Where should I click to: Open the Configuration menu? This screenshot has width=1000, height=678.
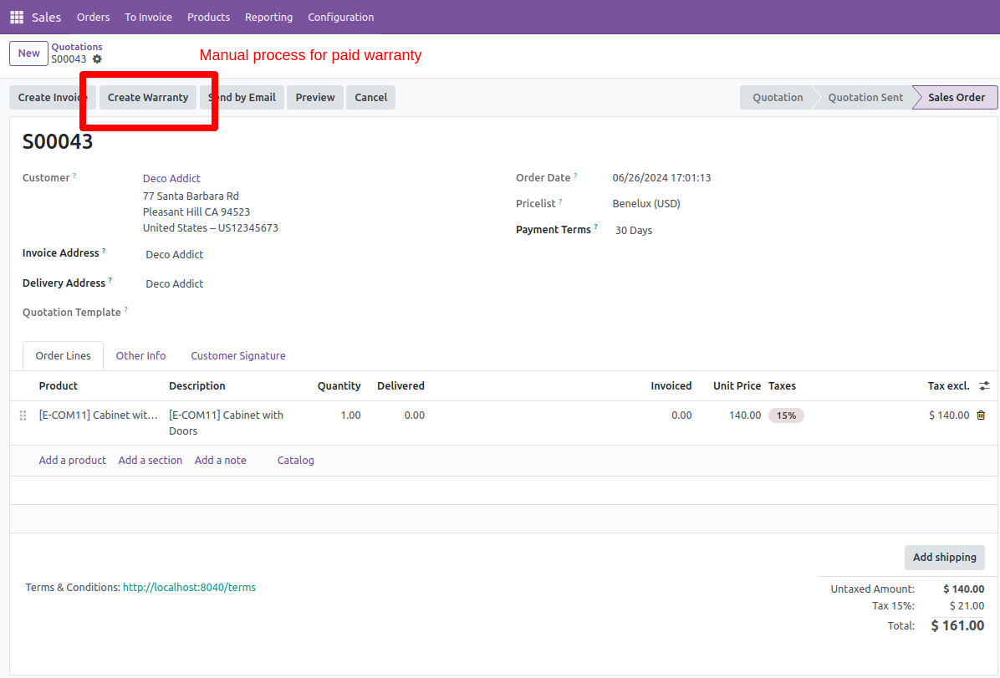340,17
